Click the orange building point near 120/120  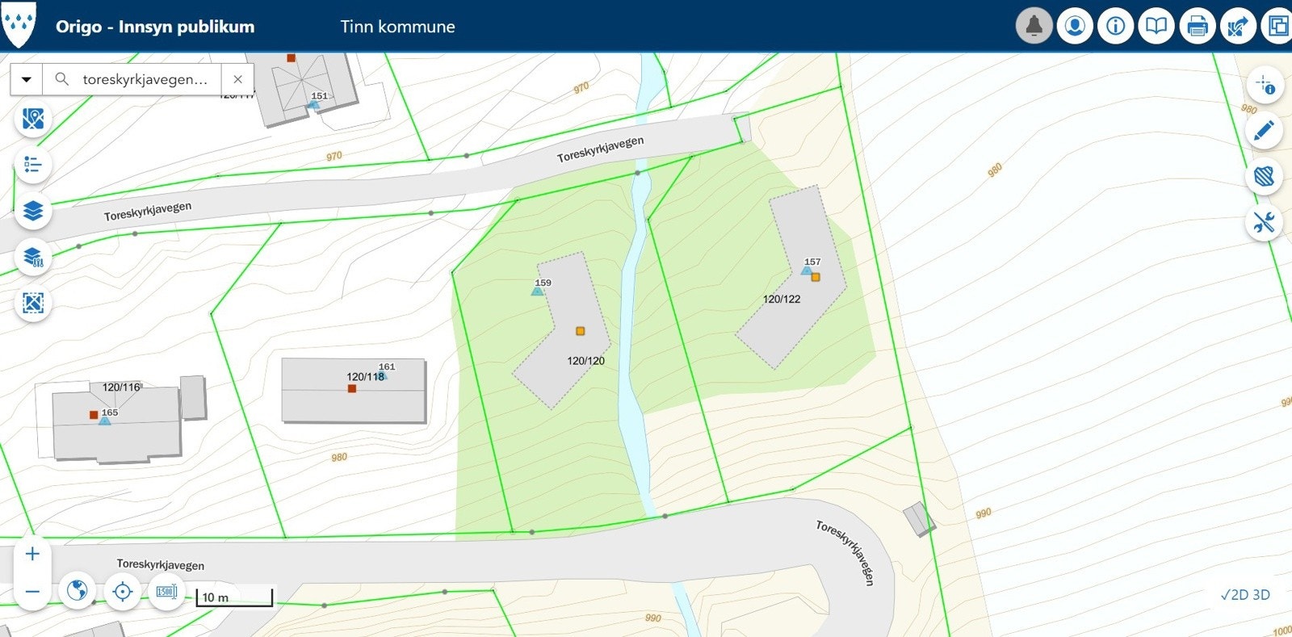click(580, 331)
